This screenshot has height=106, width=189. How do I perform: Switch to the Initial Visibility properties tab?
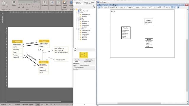pyautogui.click(x=89, y=60)
